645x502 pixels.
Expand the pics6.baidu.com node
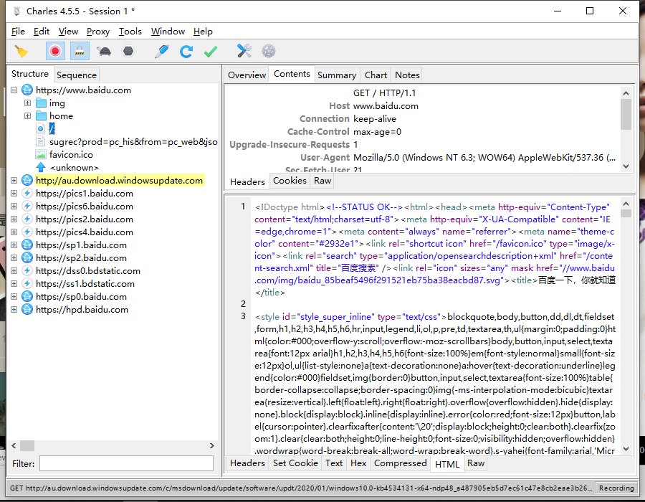[14, 206]
